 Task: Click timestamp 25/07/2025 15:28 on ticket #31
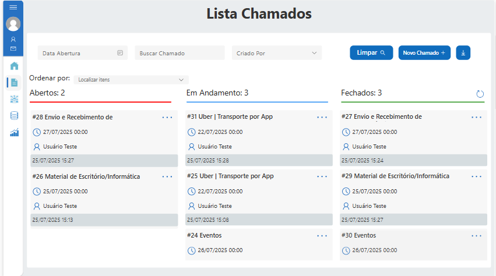tap(208, 161)
